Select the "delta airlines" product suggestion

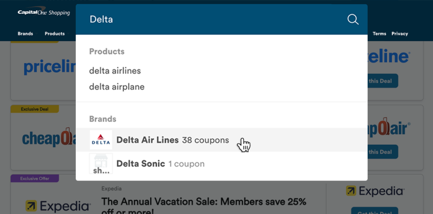(115, 70)
